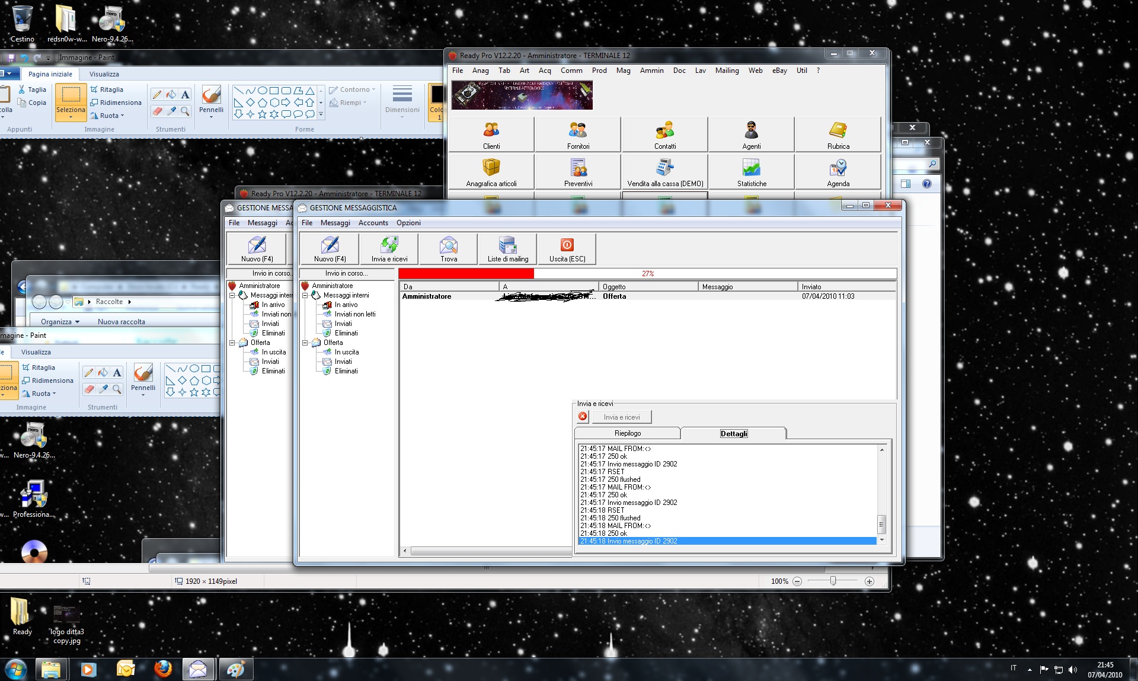Open Accounts menu in messaging window

[373, 223]
